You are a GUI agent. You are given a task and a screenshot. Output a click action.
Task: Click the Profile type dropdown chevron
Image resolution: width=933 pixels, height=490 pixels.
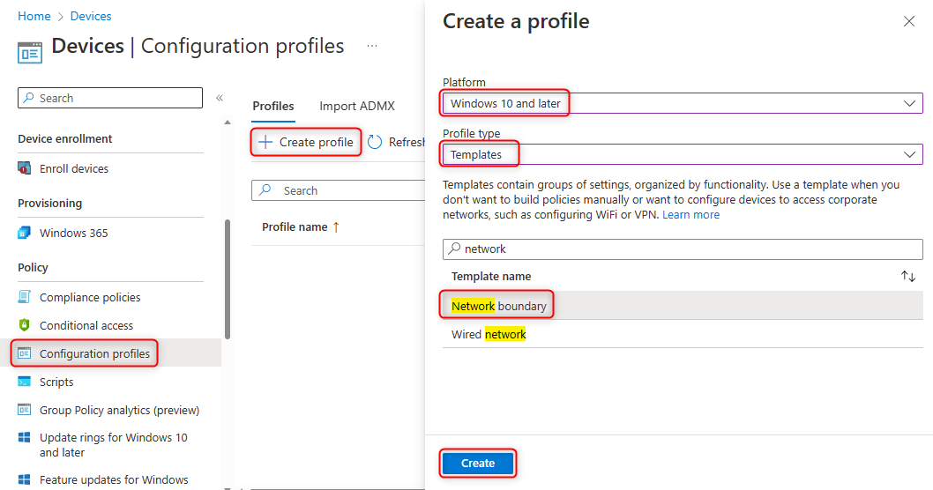pos(910,154)
